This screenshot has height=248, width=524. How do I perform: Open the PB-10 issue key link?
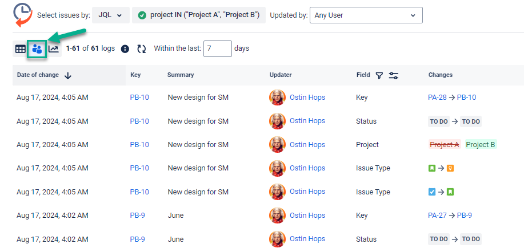139,97
